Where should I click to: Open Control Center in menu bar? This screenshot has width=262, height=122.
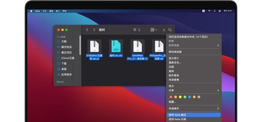point(220,11)
